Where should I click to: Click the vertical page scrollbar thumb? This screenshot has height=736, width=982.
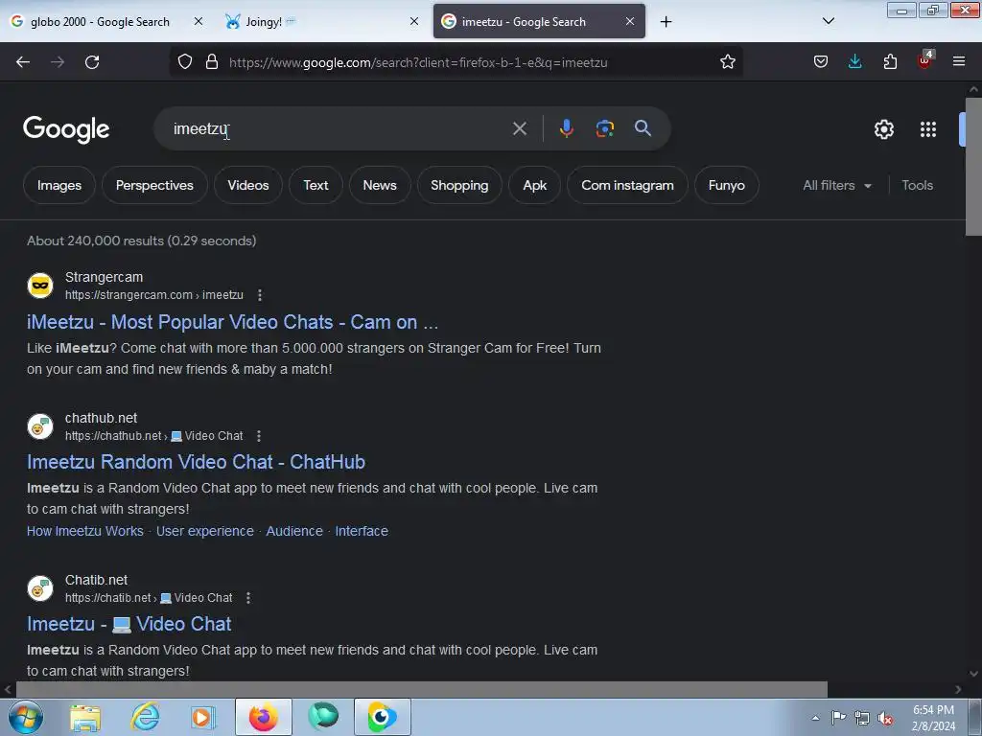click(973, 167)
